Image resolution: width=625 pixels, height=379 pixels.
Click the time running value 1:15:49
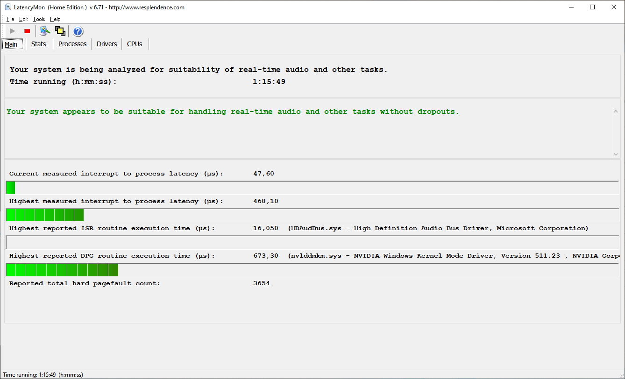tap(269, 82)
